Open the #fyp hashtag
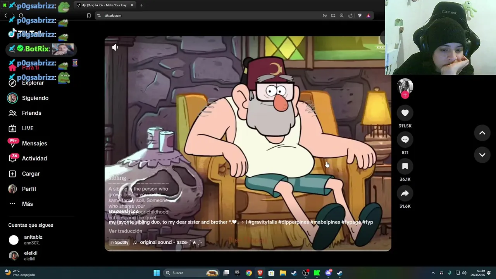The width and height of the screenshot is (496, 279). point(368,222)
